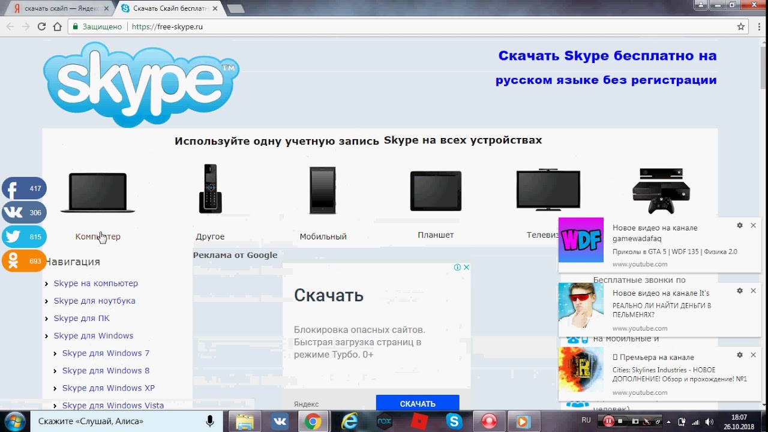The image size is (768, 432).
Task: Go to browser home page
Action: (57, 26)
